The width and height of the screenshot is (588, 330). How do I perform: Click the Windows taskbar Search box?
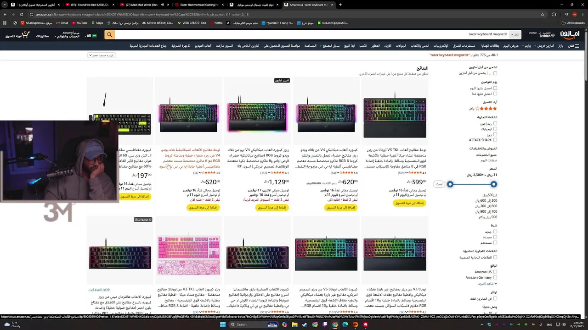pyautogui.click(x=254, y=324)
